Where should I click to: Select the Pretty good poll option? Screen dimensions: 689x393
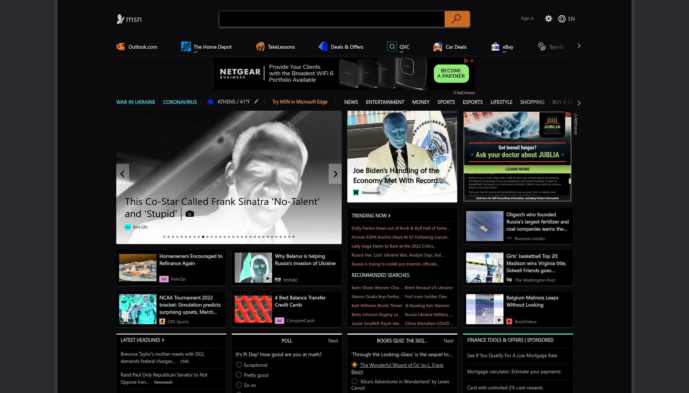point(239,375)
